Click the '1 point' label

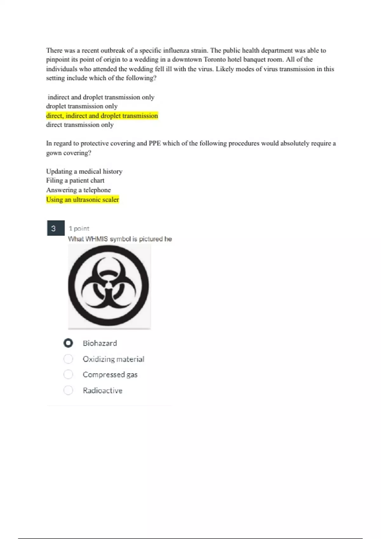(x=79, y=228)
